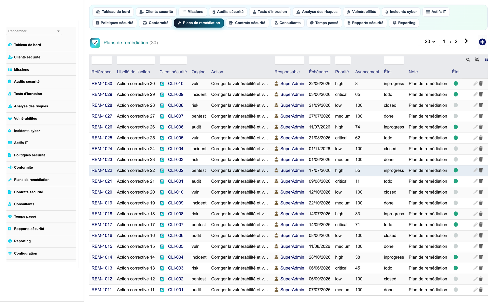
Task: Open Consultants in the left sidebar
Action: [24, 204]
